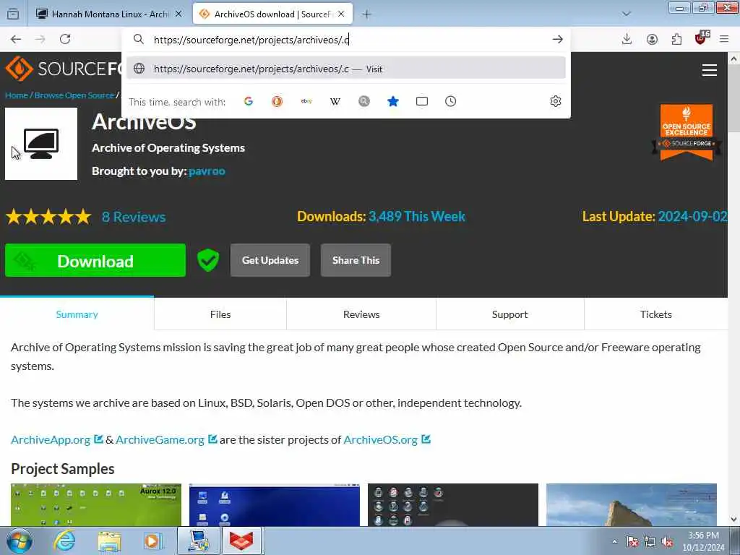
Task: Select the URL visit suggestion row
Action: point(345,69)
